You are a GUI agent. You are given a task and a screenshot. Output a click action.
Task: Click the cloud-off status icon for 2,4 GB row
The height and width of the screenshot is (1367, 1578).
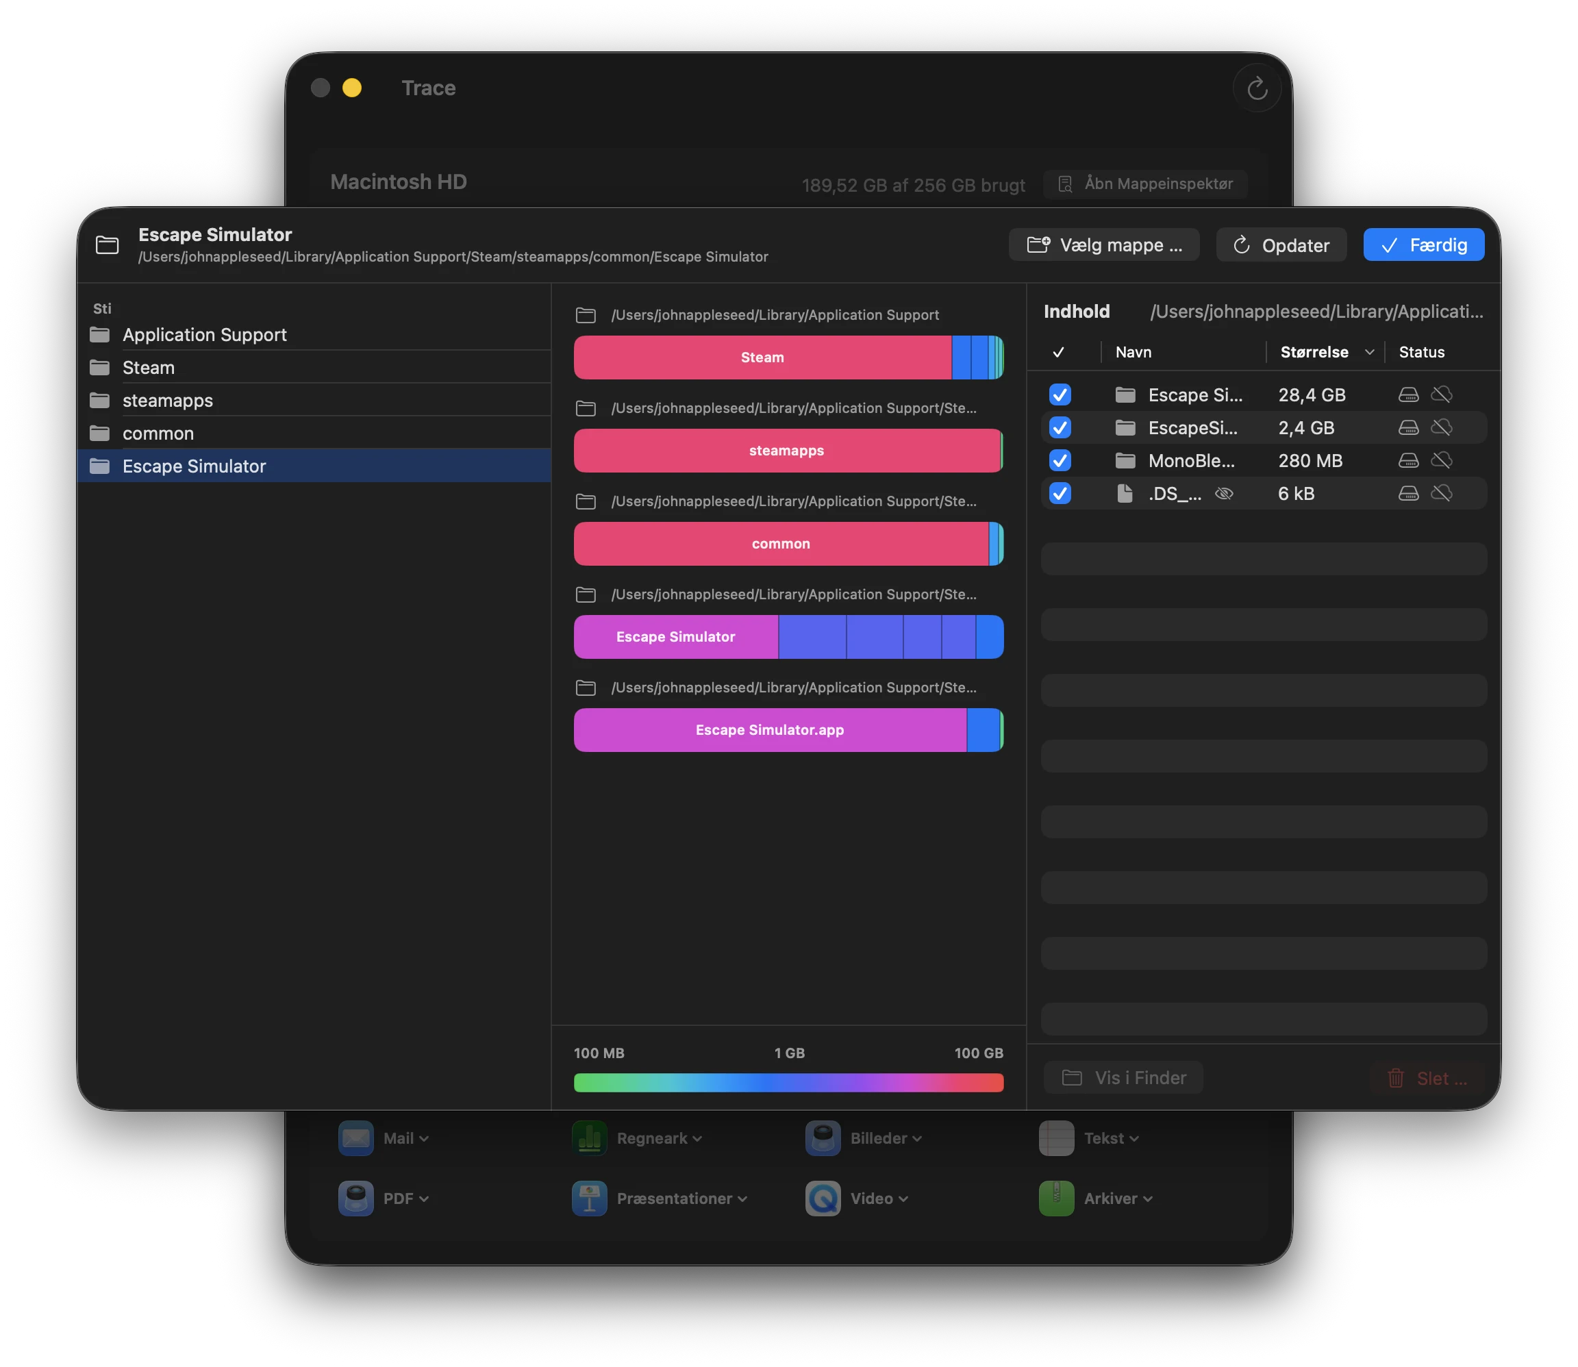1441,427
